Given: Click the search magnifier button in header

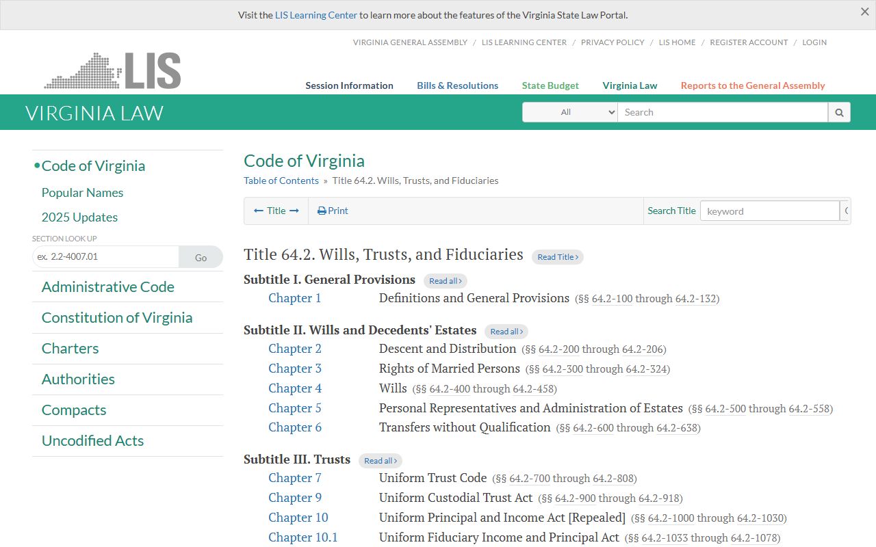Looking at the screenshot, I should point(839,112).
